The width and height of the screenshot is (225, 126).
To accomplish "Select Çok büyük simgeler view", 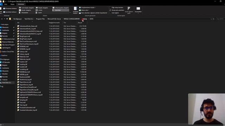I will [26, 8].
